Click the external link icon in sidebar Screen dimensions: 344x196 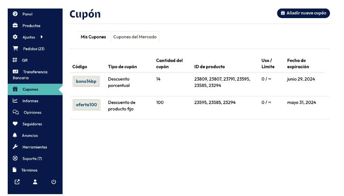(x=17, y=182)
